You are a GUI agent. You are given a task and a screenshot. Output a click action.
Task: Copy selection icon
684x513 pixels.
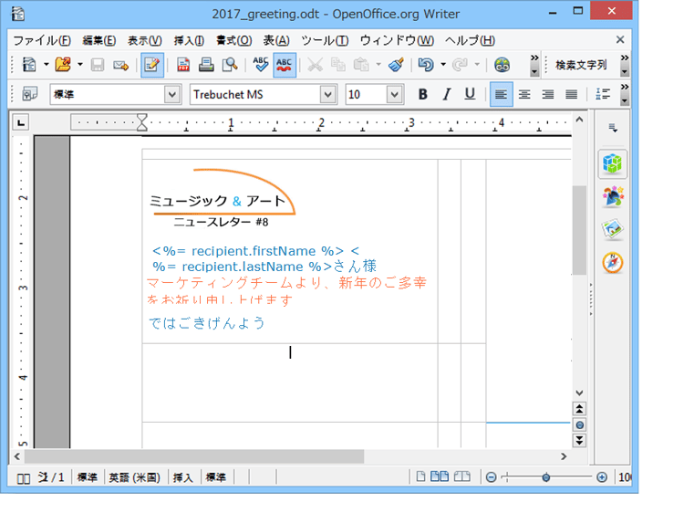tap(338, 65)
